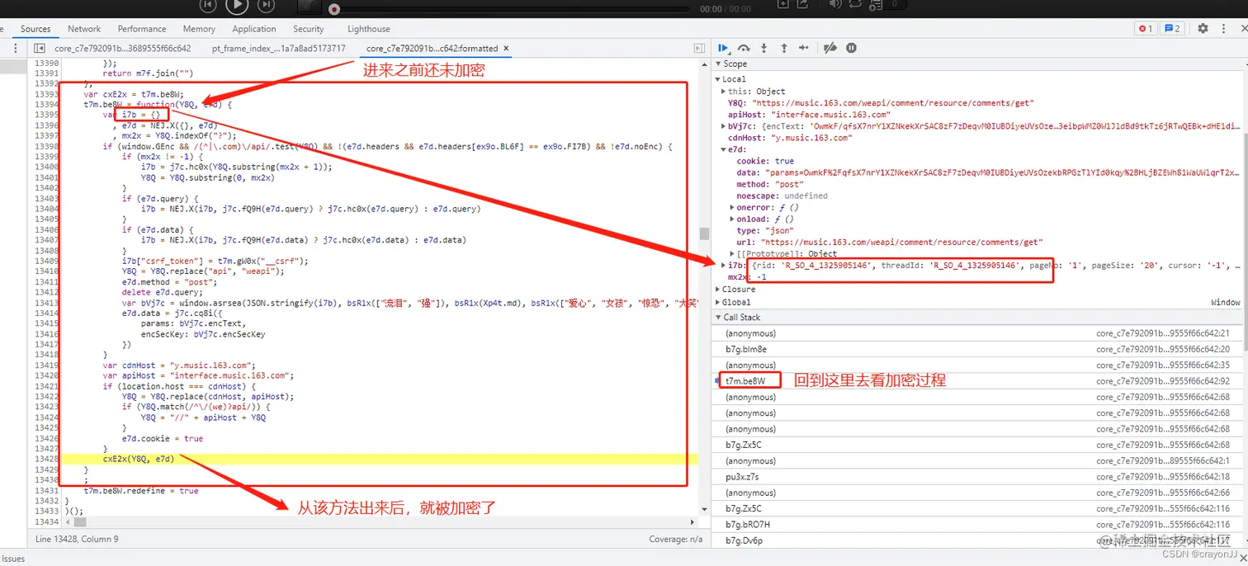The height and width of the screenshot is (566, 1248).
Task: Step out of current function
Action: coord(784,48)
